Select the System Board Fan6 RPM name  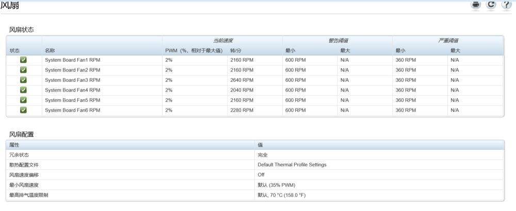point(72,110)
